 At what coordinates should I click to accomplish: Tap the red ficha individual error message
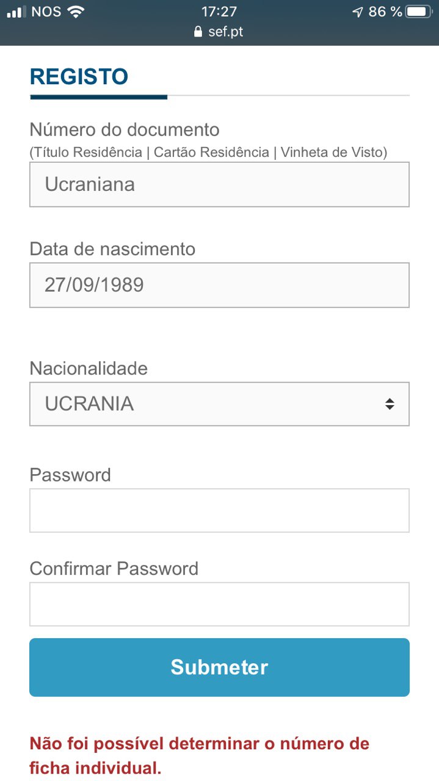(199, 756)
